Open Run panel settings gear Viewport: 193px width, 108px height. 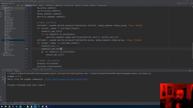(x=190, y=71)
